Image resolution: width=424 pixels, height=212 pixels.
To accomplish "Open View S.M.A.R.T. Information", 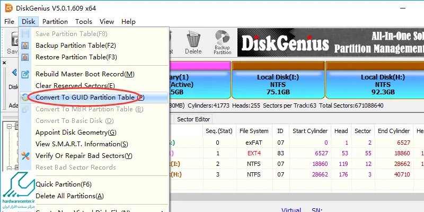I will (x=94, y=144).
